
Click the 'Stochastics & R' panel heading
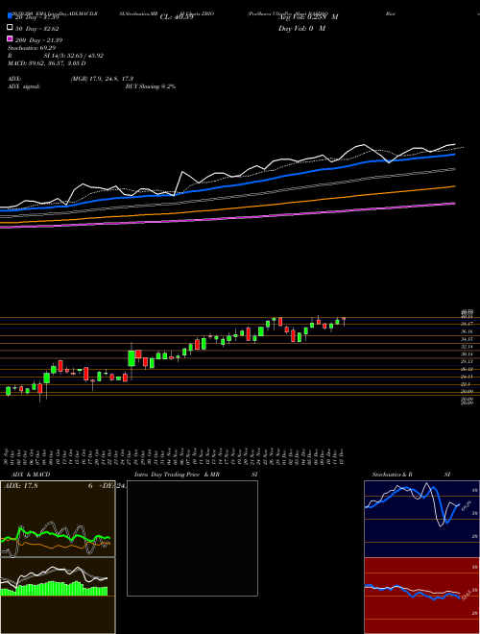[392, 475]
